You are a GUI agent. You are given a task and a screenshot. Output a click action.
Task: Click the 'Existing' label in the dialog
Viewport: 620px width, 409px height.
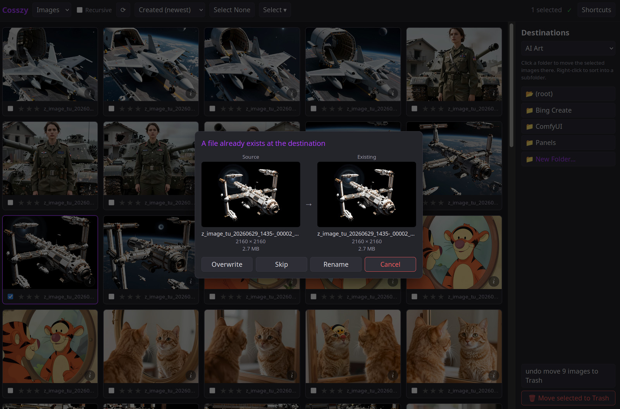pyautogui.click(x=367, y=157)
